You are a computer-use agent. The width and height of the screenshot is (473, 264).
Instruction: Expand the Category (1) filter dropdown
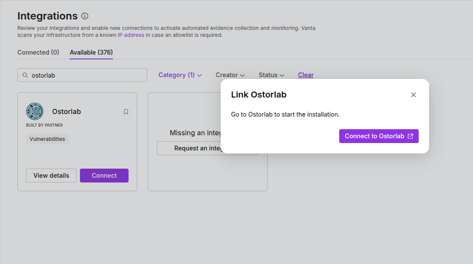pyautogui.click(x=180, y=75)
